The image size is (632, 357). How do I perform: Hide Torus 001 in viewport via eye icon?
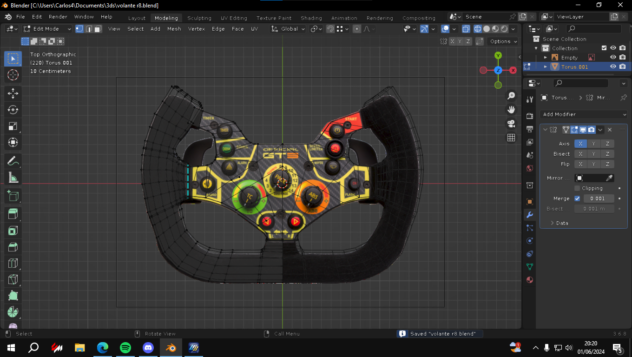613,66
